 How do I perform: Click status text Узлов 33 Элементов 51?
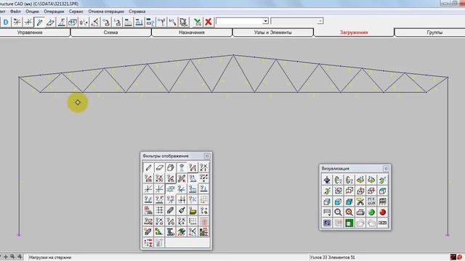coord(333,257)
